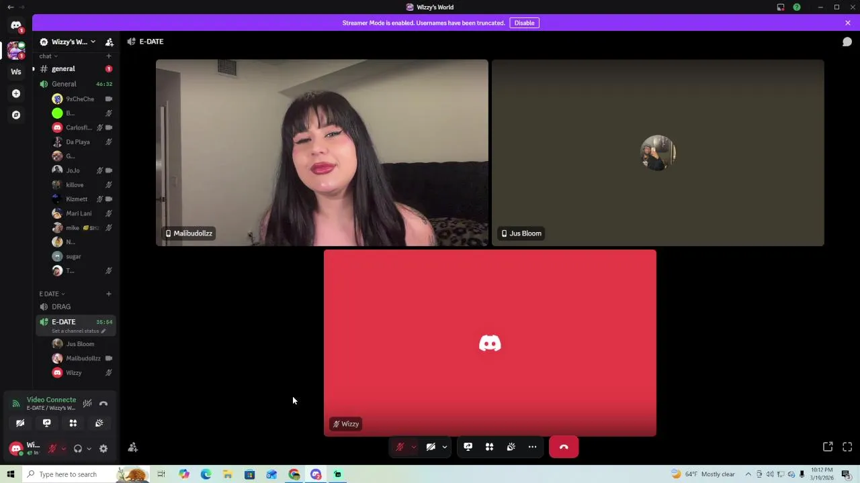Toggle deafen headphones in user panel
This screenshot has height=483, width=860.
click(x=78, y=449)
